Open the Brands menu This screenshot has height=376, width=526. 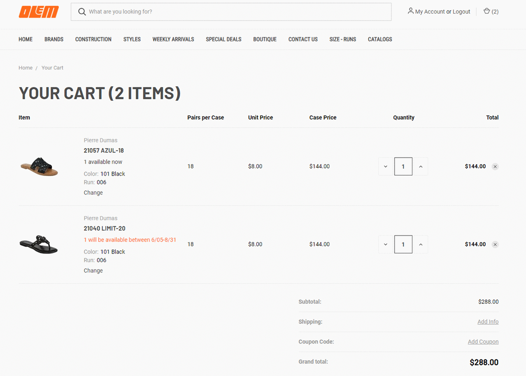pyautogui.click(x=54, y=39)
